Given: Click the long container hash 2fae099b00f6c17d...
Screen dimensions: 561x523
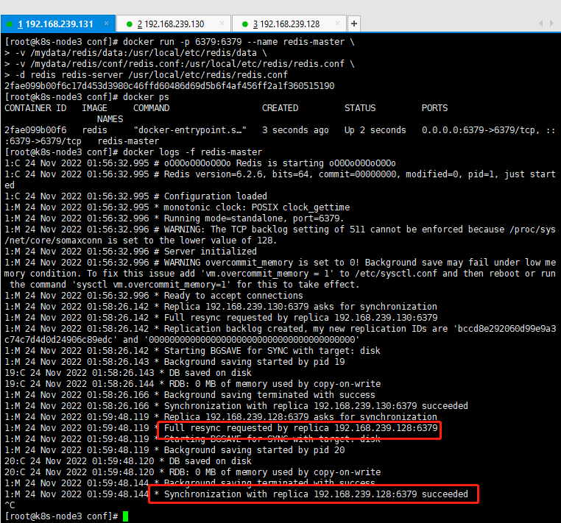Looking at the screenshot, I should click(x=169, y=86).
